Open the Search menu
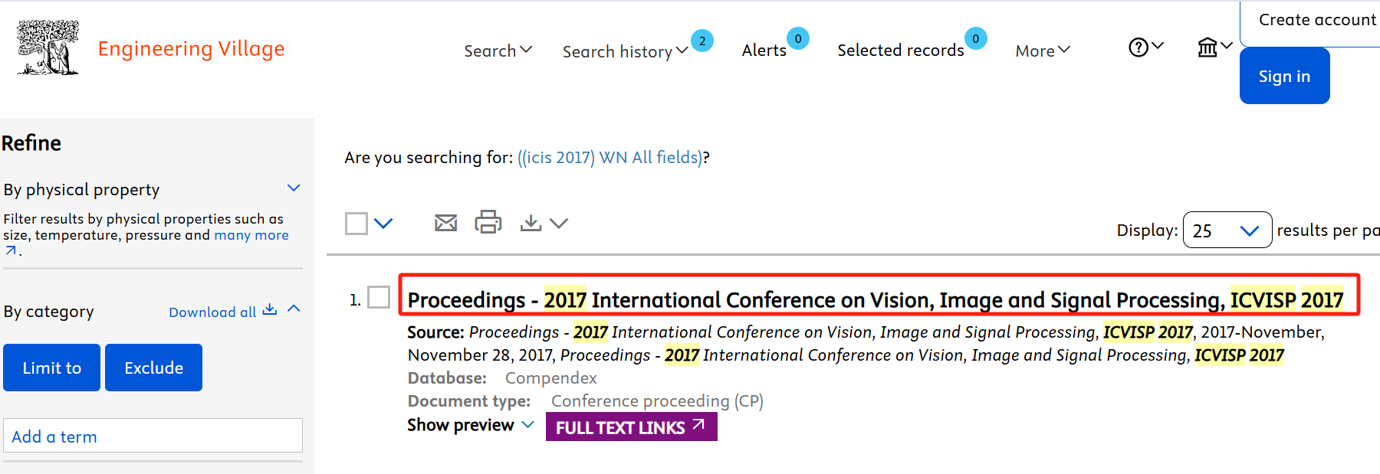Image resolution: width=1380 pixels, height=474 pixels. tap(498, 51)
